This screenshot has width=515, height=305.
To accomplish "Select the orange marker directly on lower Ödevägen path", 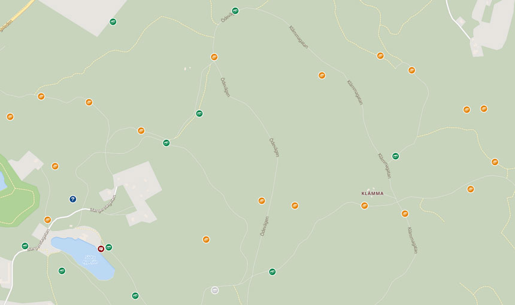I will (262, 201).
